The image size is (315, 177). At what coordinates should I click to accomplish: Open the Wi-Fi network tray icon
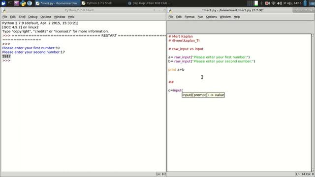pos(274,3)
